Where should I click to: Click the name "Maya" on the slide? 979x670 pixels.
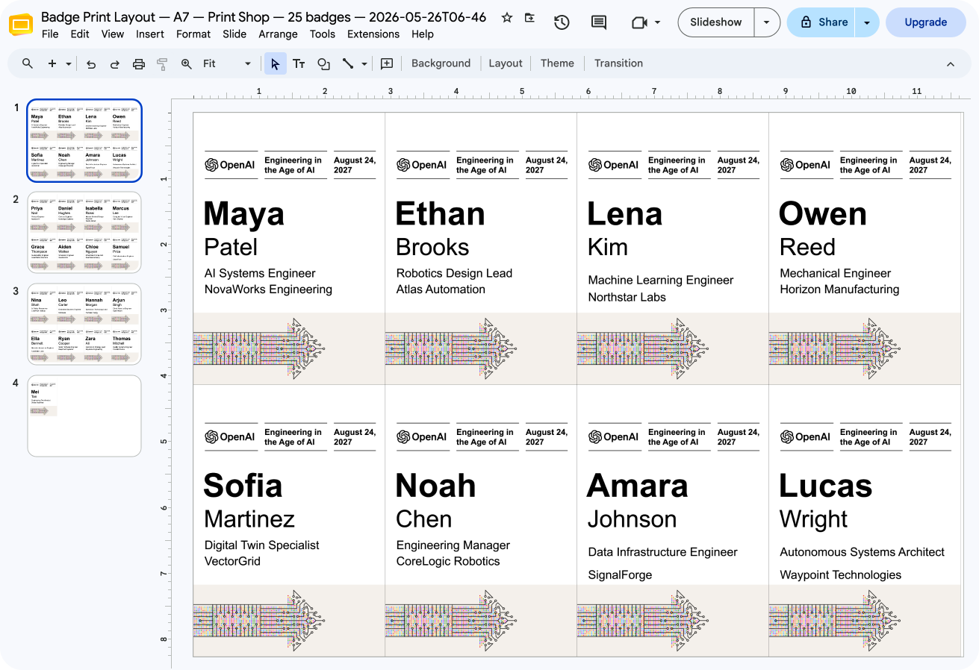pos(243,214)
